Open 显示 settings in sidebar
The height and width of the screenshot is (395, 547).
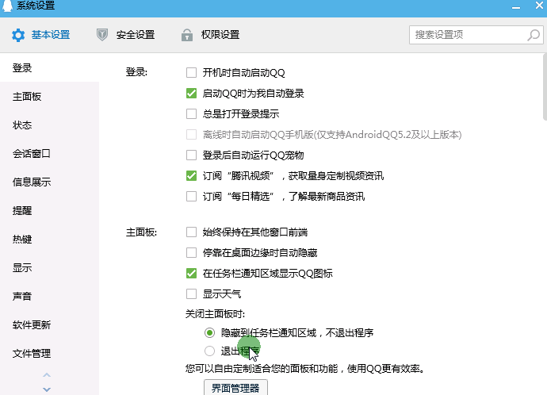pos(49,268)
